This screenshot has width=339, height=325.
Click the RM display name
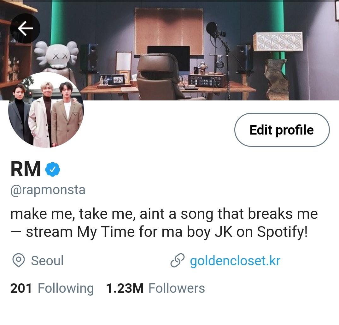coord(26,169)
